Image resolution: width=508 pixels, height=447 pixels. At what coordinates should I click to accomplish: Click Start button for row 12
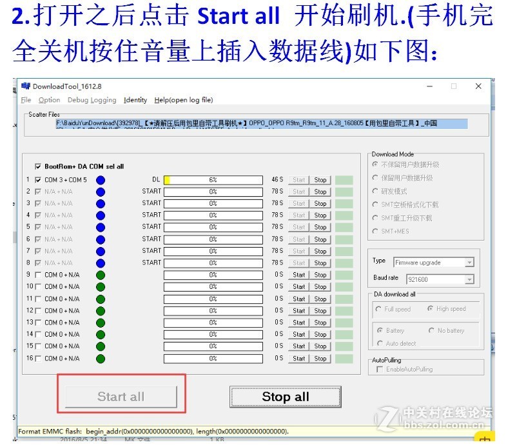[298, 311]
